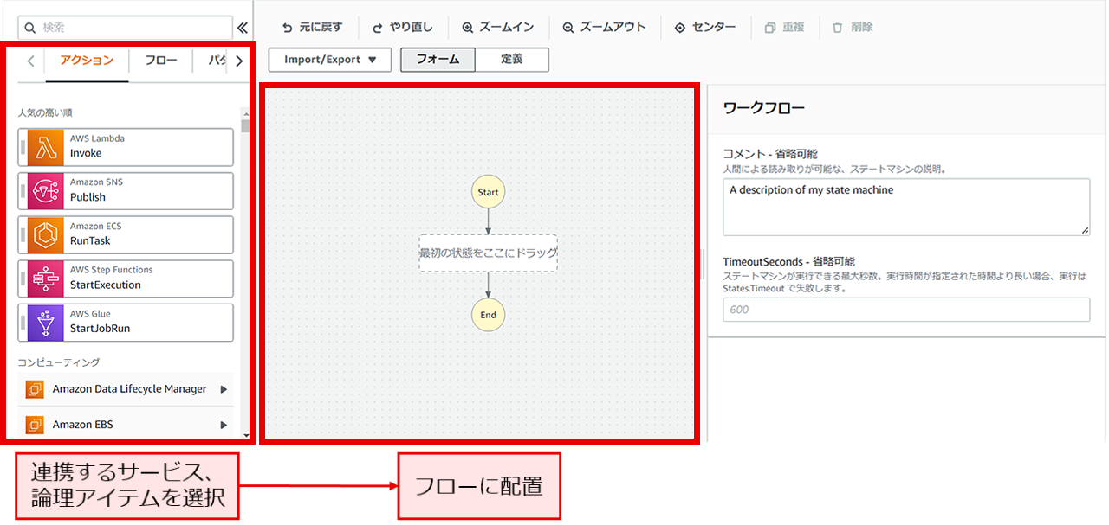
Task: Click the Start node on the canvas
Action: point(488,191)
